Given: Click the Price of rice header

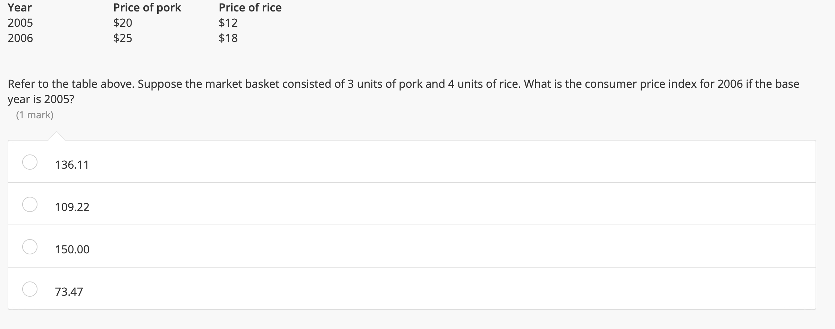Looking at the screenshot, I should 250,8.
